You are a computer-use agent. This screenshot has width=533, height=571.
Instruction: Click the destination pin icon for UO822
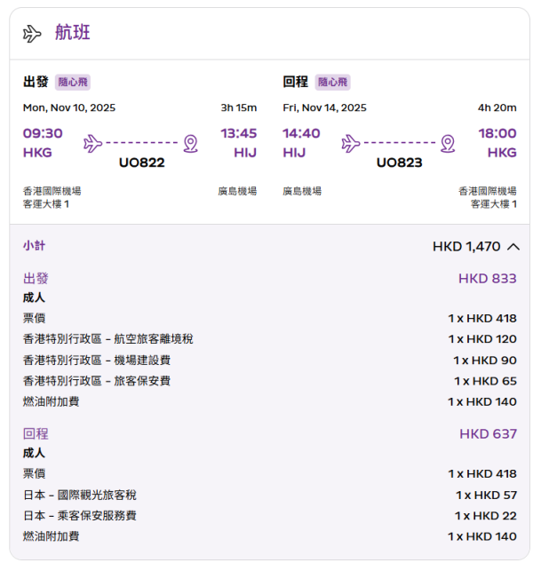coord(190,144)
